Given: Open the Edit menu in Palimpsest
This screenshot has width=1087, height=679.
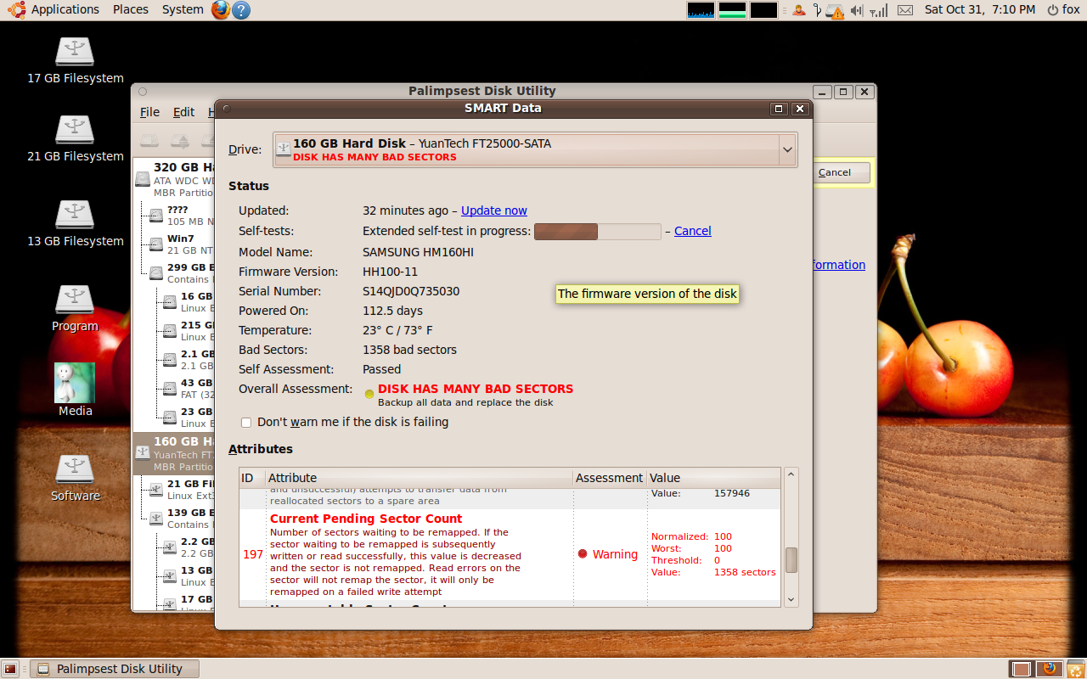Looking at the screenshot, I should (183, 112).
